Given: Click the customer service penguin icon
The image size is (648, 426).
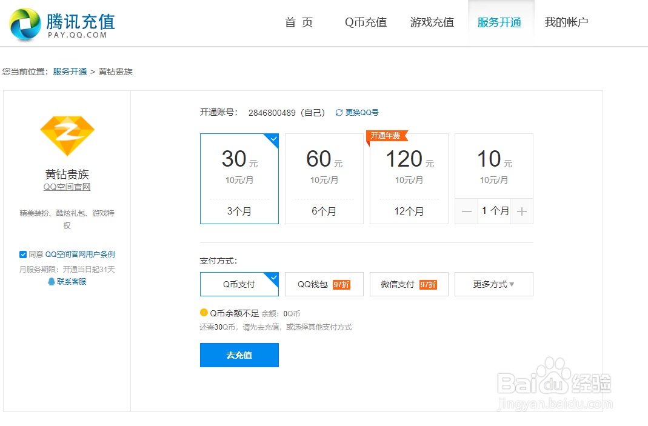Looking at the screenshot, I should pos(52,281).
